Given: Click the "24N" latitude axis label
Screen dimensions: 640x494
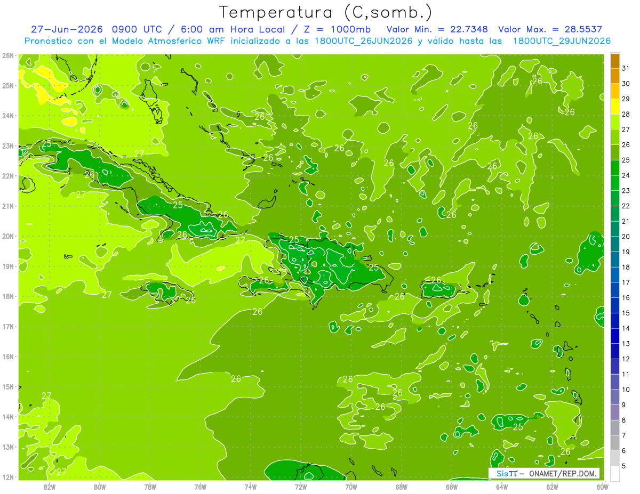Looking at the screenshot, I should click(7, 116).
